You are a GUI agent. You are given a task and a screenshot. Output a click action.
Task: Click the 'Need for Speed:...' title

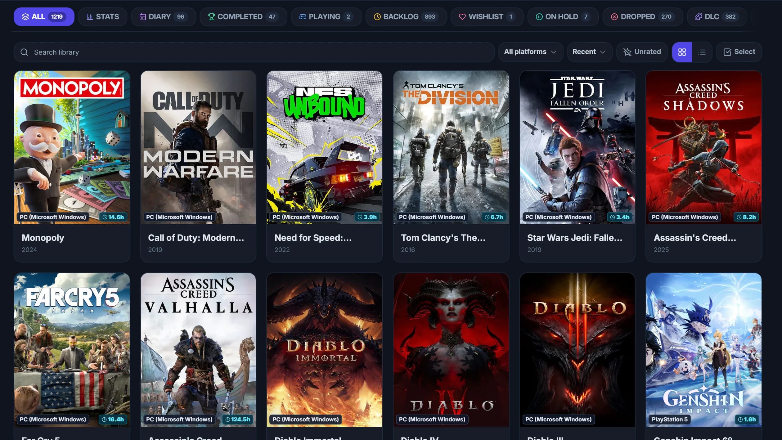pyautogui.click(x=313, y=238)
